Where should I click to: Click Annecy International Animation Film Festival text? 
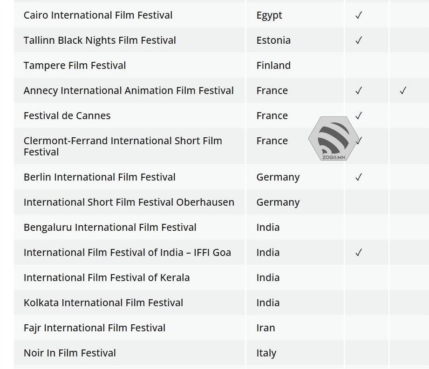[129, 91]
